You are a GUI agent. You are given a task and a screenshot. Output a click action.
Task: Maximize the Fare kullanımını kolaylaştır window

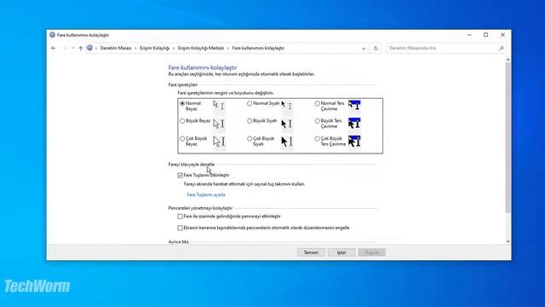486,35
